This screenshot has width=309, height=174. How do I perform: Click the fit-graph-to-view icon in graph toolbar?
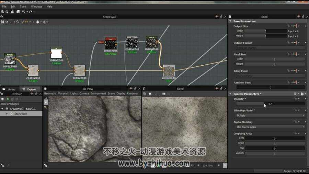coord(2,22)
